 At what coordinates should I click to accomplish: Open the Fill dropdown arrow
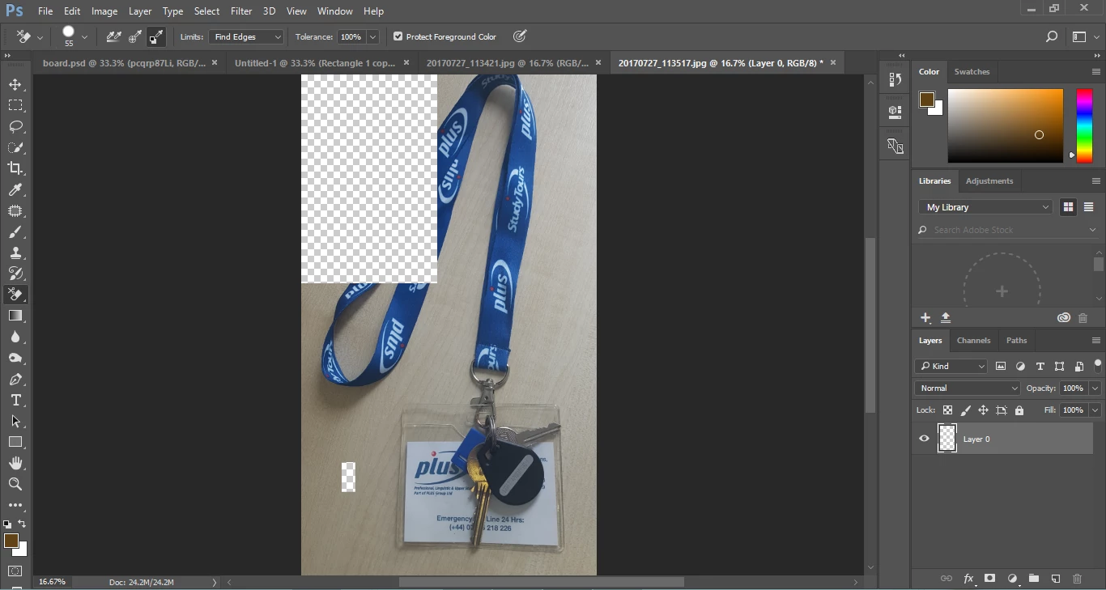tap(1095, 410)
